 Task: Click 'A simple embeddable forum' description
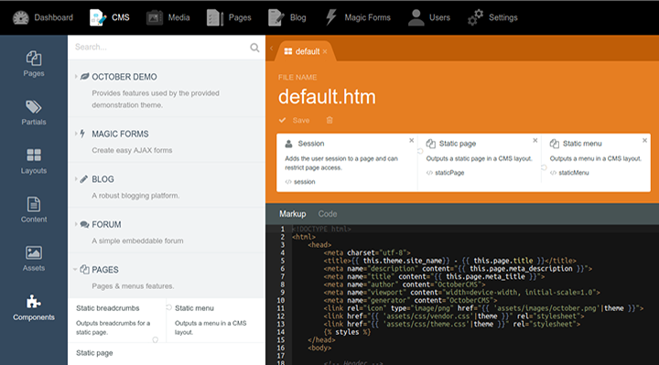137,242
